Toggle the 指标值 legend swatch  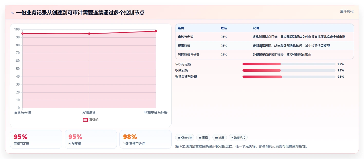pos(85,120)
